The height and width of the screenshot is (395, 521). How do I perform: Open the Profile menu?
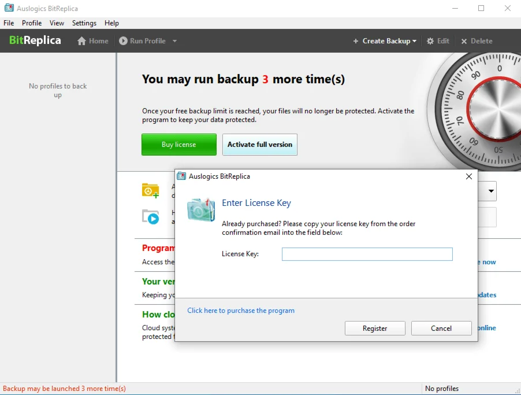tap(32, 23)
